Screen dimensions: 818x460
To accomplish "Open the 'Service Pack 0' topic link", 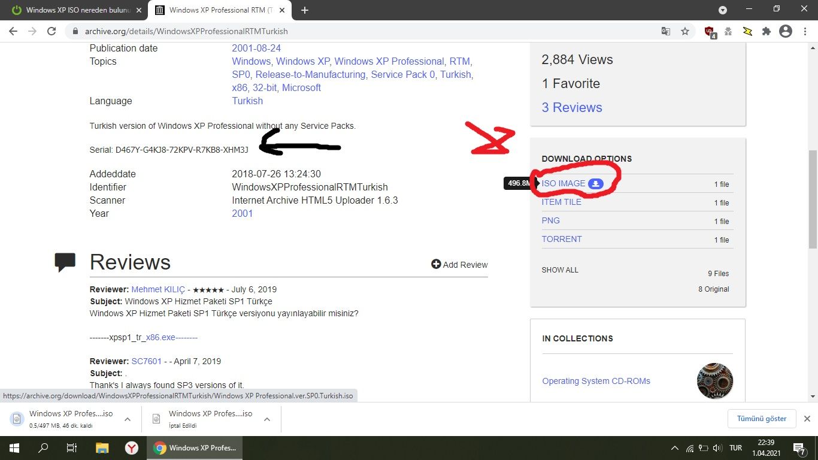I will coord(403,75).
